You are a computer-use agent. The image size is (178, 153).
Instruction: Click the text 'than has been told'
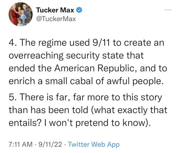(x=48, y=110)
